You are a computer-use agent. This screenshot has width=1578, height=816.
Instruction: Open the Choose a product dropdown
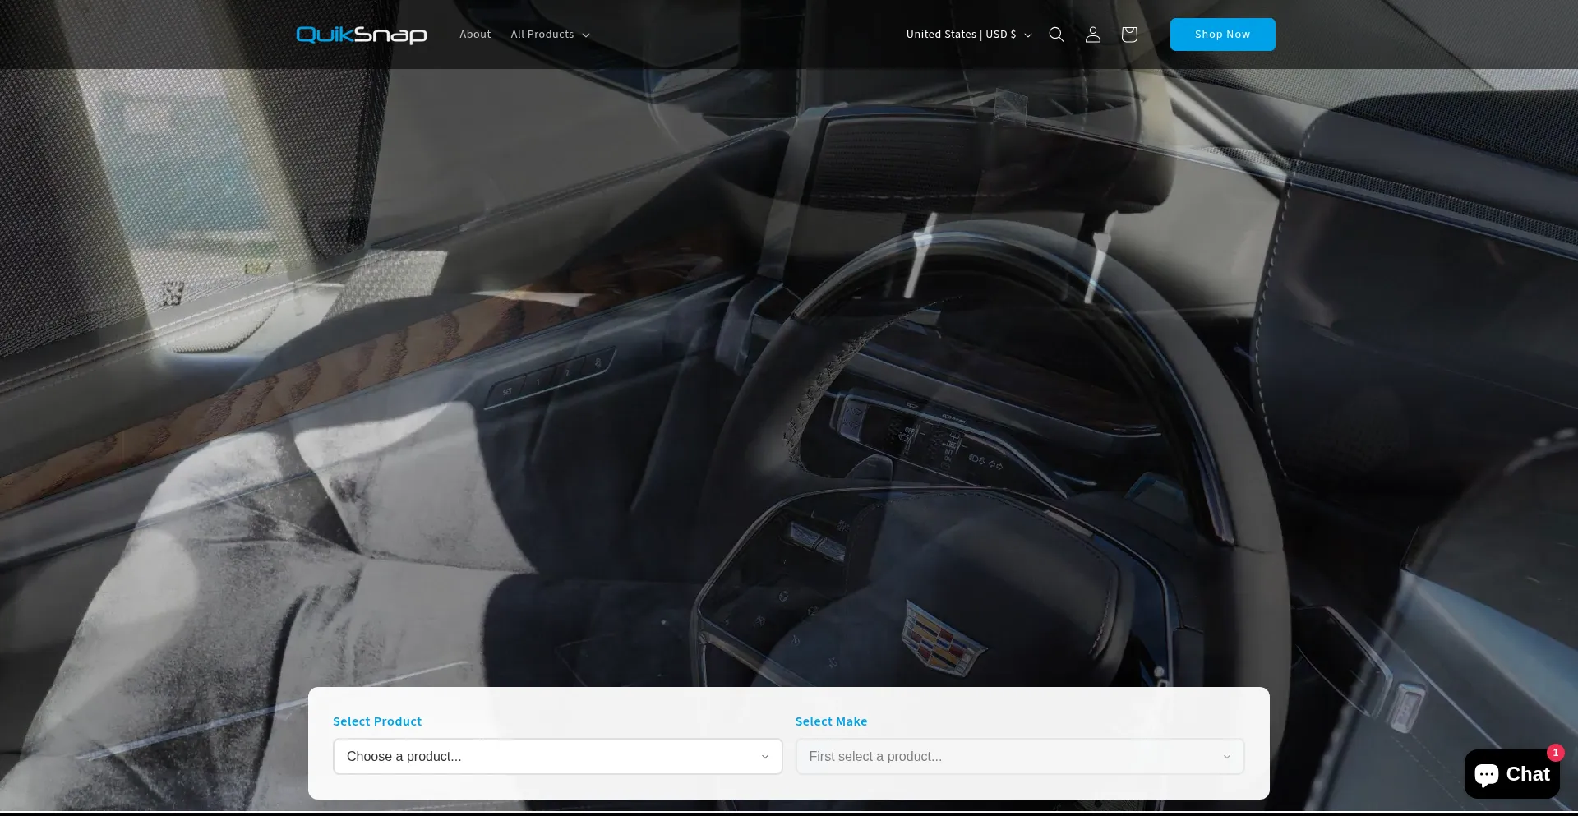pos(558,756)
